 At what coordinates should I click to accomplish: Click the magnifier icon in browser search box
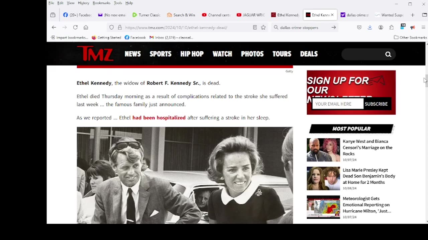click(x=276, y=27)
